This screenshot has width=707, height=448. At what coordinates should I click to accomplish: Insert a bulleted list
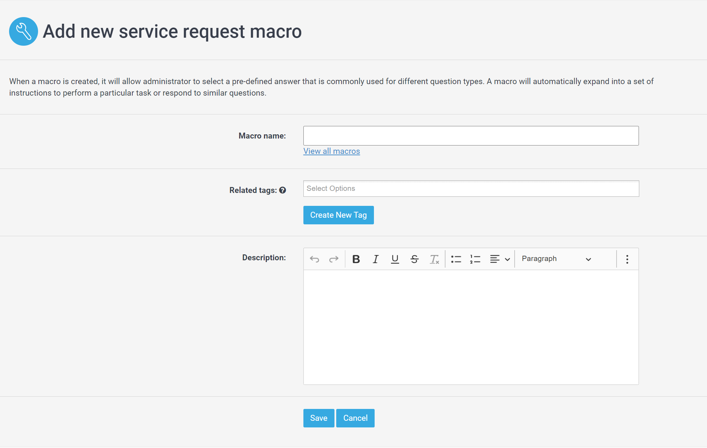[x=456, y=259]
